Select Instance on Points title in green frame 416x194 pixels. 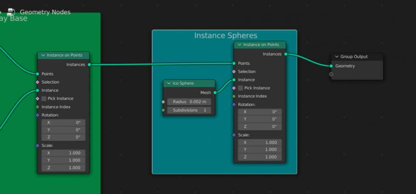[x=65, y=55]
